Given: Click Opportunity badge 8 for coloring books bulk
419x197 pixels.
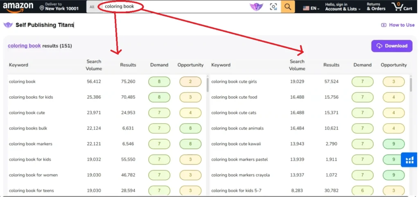Looking at the screenshot, I should pos(191,128).
